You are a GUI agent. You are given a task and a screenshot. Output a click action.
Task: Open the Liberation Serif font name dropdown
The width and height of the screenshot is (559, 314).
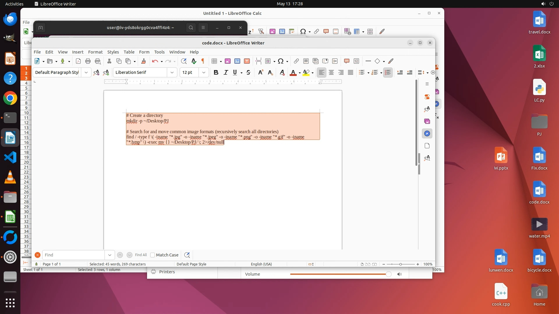[x=172, y=72]
